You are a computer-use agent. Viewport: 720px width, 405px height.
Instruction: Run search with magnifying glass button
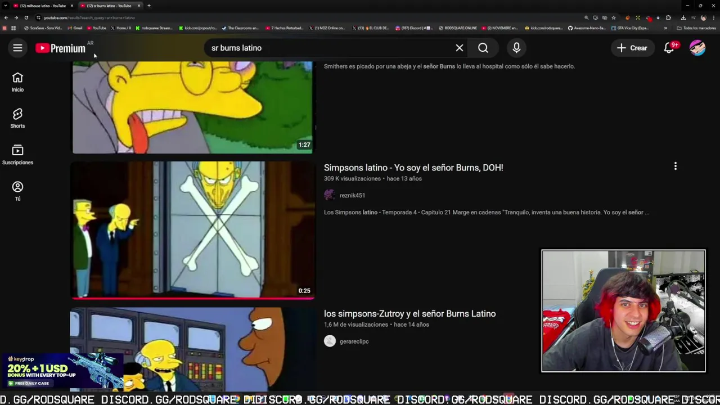click(x=483, y=48)
